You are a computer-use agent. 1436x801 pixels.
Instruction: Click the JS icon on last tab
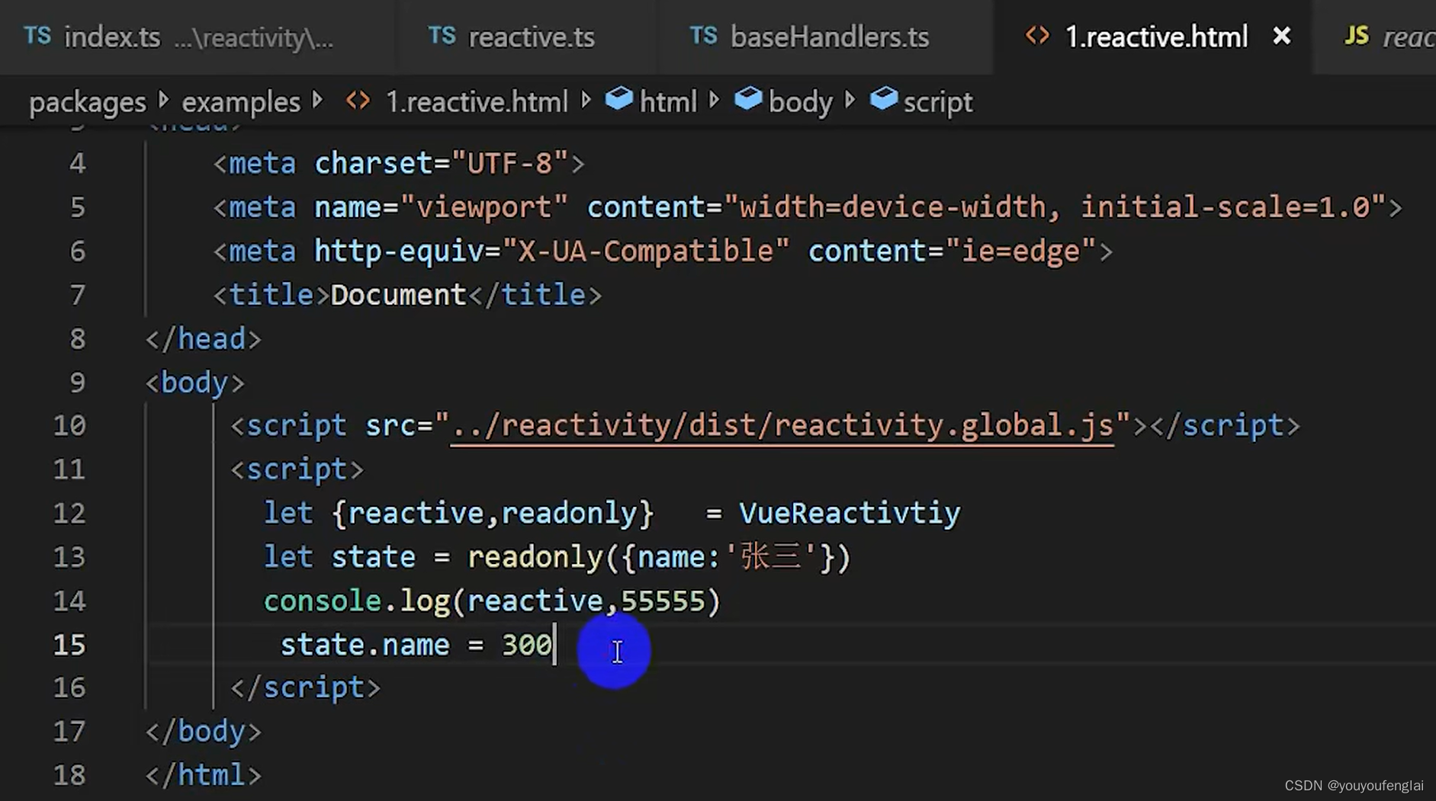click(x=1356, y=36)
